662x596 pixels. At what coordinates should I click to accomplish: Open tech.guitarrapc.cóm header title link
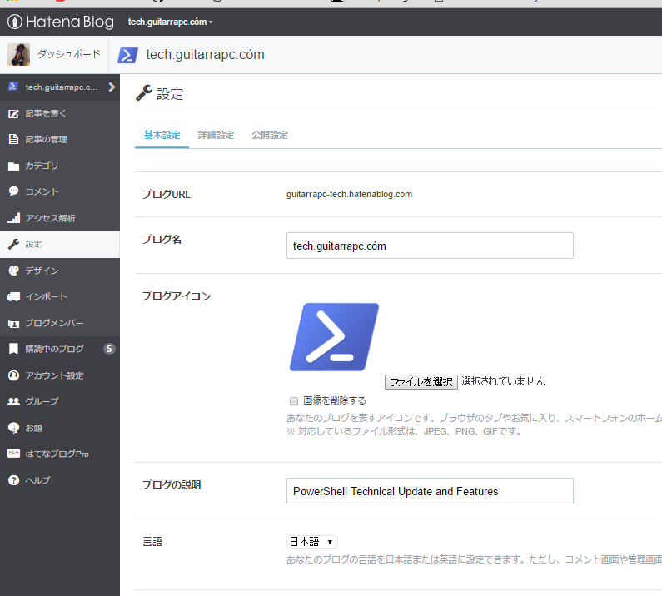pyautogui.click(x=205, y=54)
